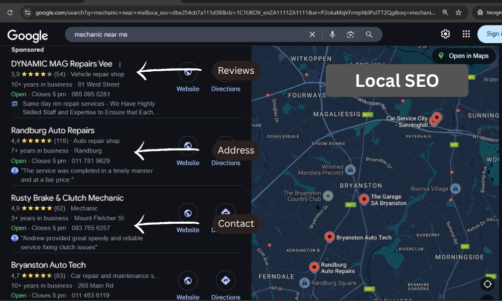The height and width of the screenshot is (301, 502).
Task: Click phone number 011 781 9629
Action: 90,161
